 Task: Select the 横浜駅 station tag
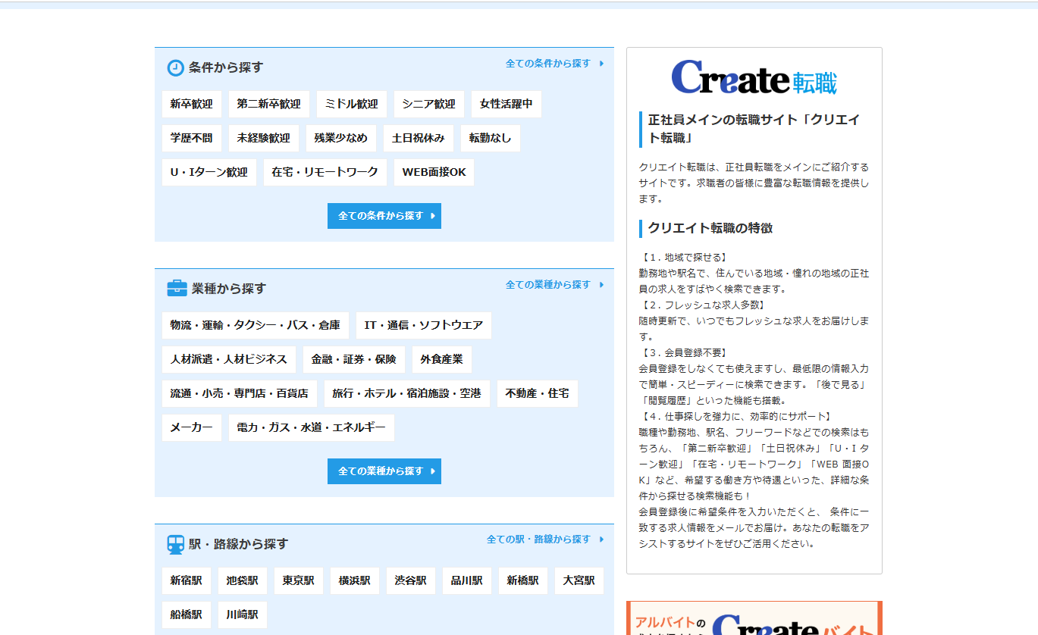(355, 581)
